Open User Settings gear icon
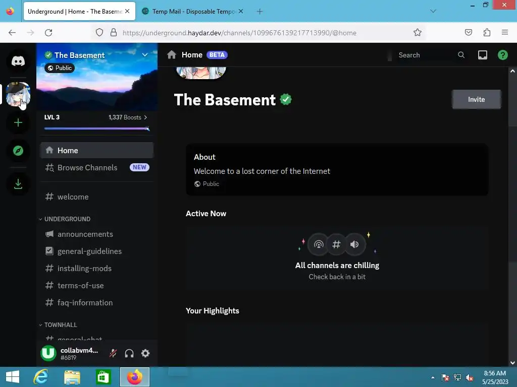Screen dimensions: 517x387 pyautogui.click(x=145, y=353)
